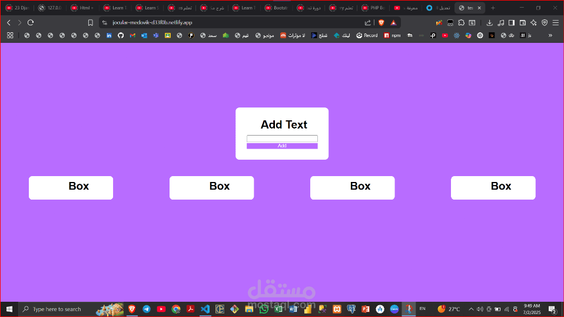Toggle the browser sidebar panel icon
This screenshot has height=317, width=564.
pos(512,22)
